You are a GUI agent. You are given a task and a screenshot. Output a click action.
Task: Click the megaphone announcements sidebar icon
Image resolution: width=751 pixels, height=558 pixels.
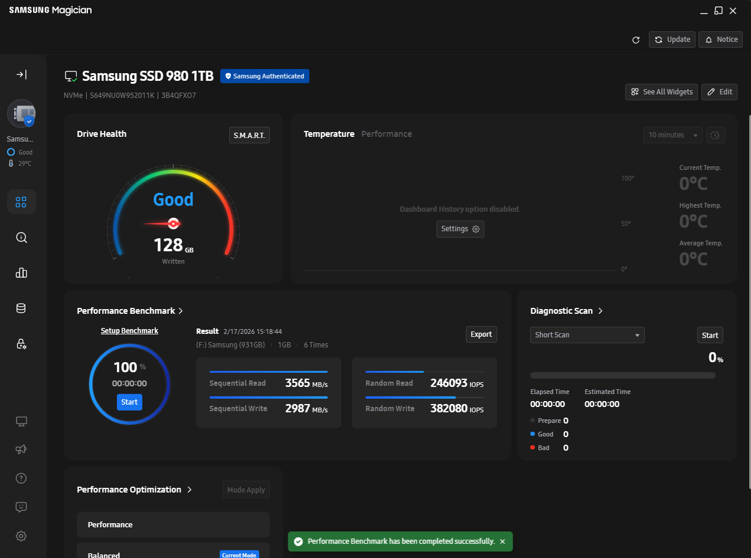coord(21,449)
